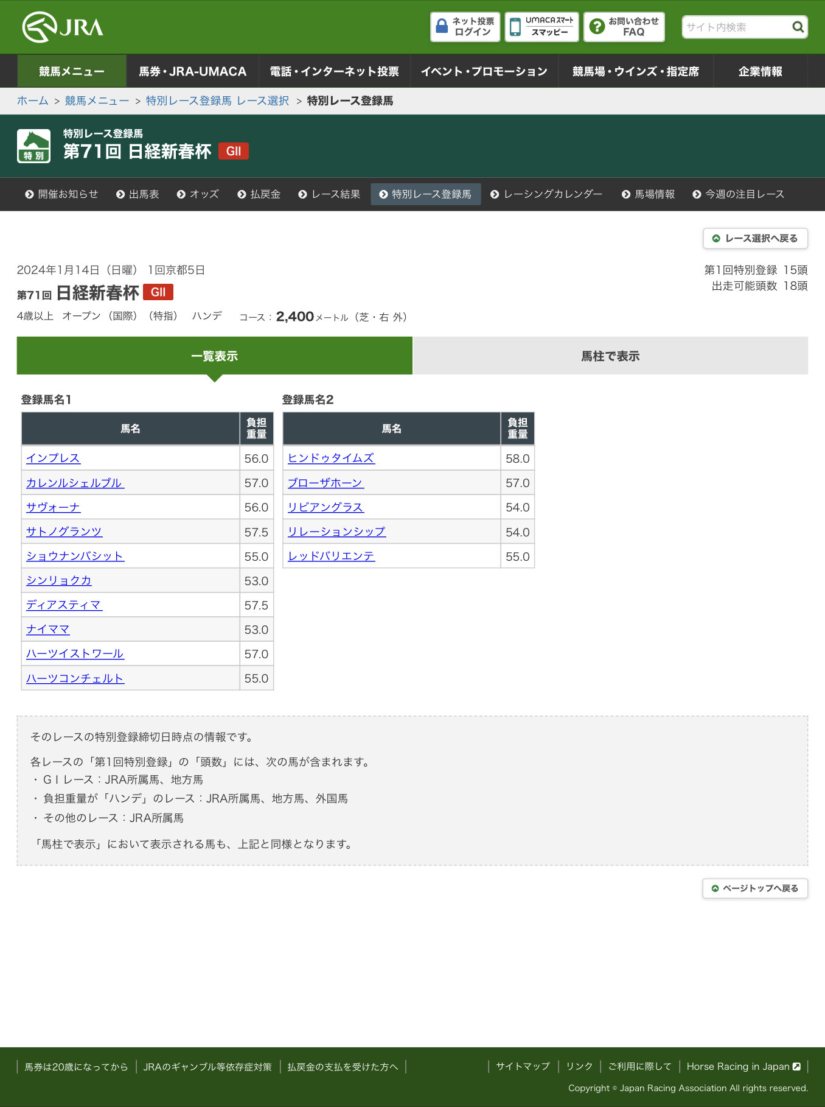Open horse リビアングラス link
825x1107 pixels.
pyautogui.click(x=325, y=507)
